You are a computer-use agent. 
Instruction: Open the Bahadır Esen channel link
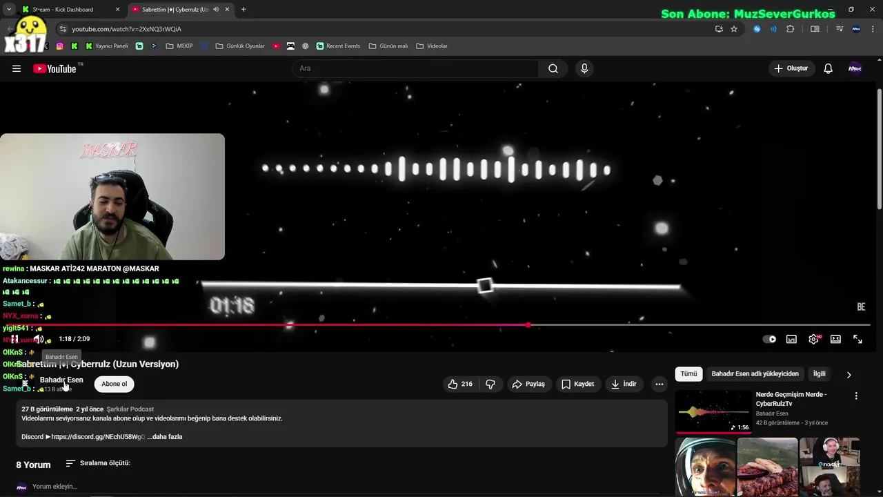[x=61, y=380]
